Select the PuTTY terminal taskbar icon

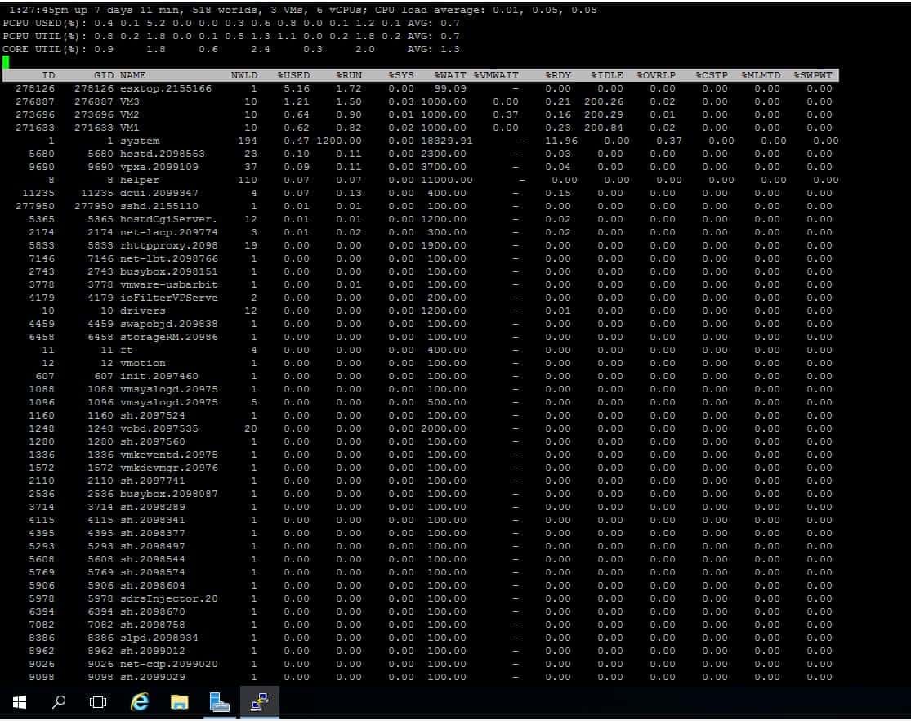pyautogui.click(x=259, y=702)
